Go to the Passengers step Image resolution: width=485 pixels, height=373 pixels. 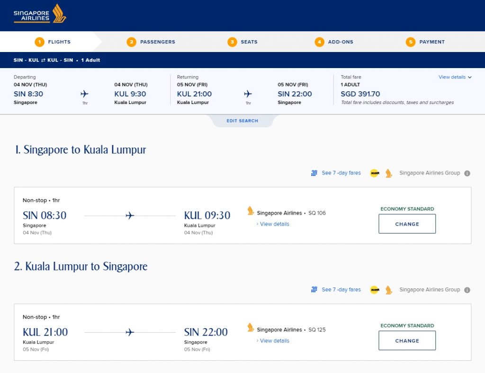point(151,42)
